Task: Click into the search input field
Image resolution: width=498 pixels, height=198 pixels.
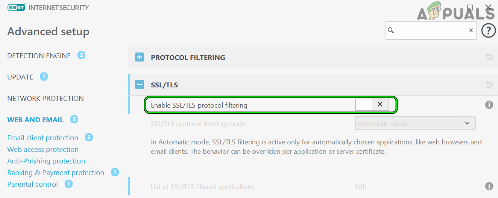Action: click(430, 30)
